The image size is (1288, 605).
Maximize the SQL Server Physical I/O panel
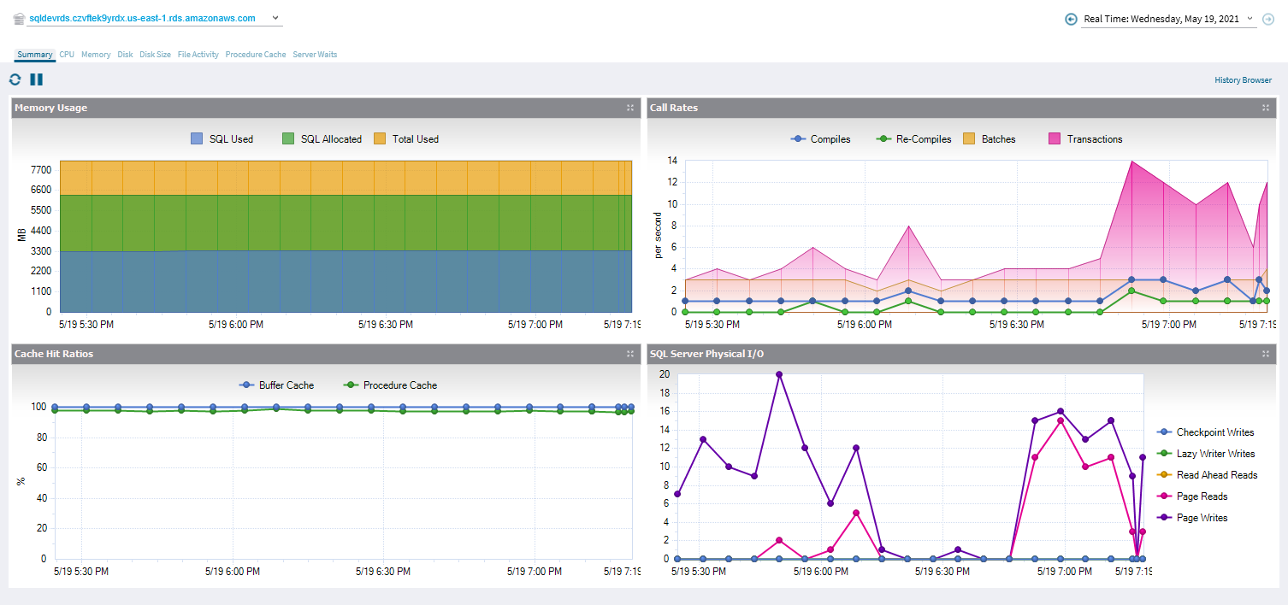coord(1266,354)
